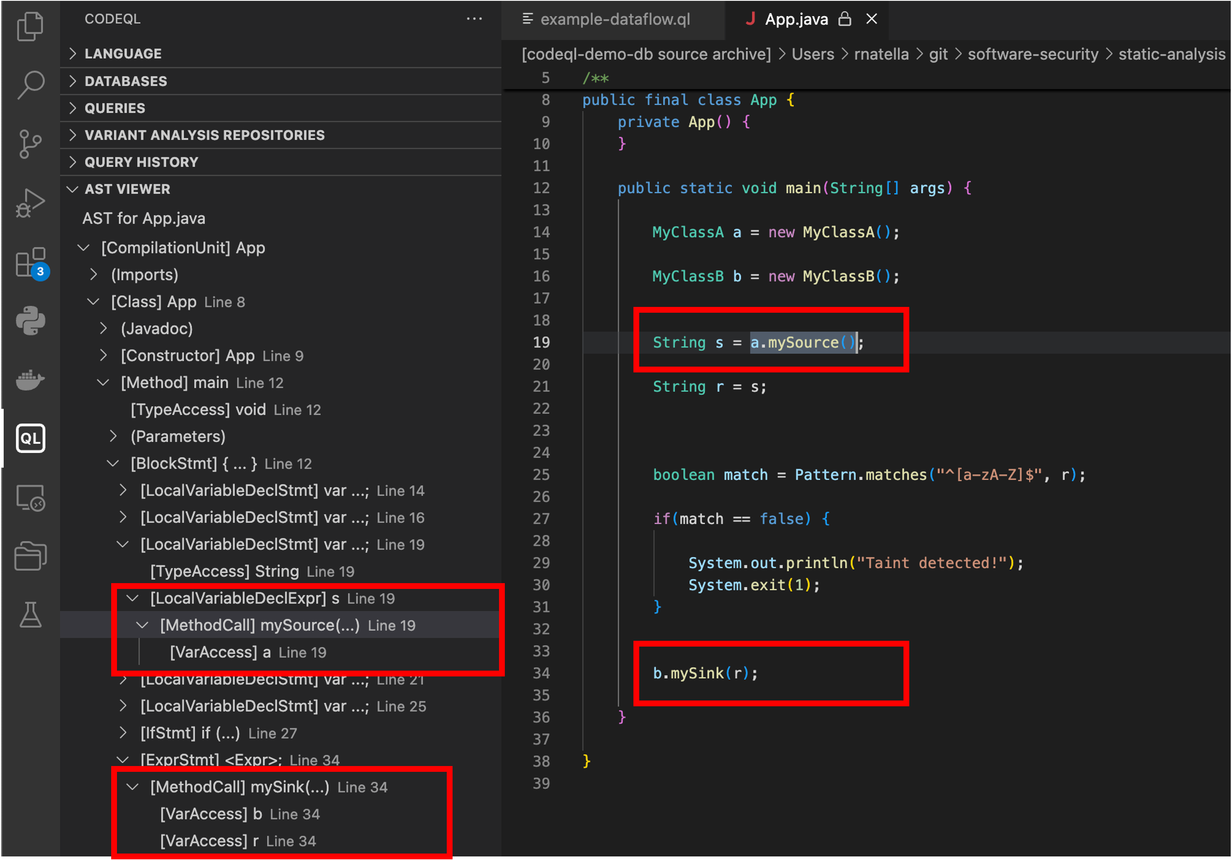Expand the [Constructor] App Line 9 node
Screen dimensions: 1232x861
coord(104,355)
